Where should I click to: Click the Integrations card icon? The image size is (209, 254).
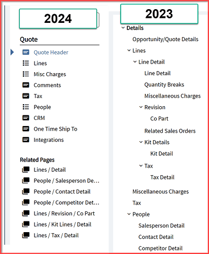(x=26, y=140)
